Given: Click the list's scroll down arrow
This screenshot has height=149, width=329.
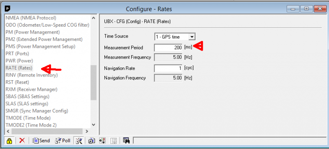Looking at the screenshot, I should point(94,125).
